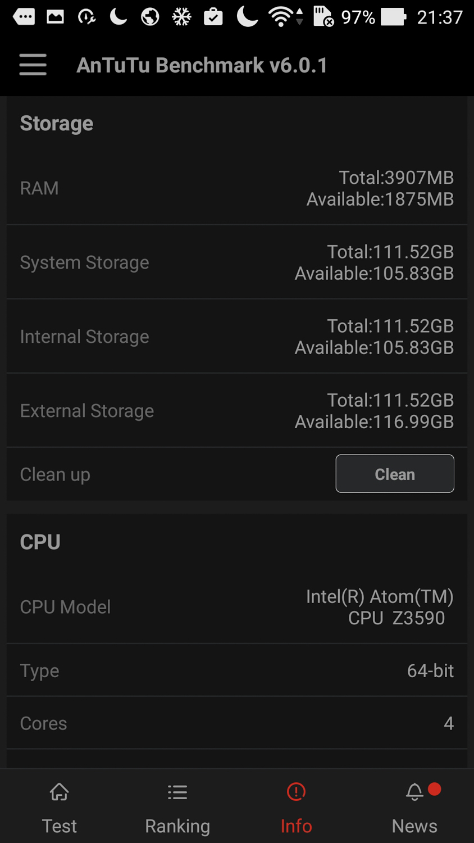The height and width of the screenshot is (843, 474).
Task: Tap the battery icon in status bar
Action: [393, 17]
